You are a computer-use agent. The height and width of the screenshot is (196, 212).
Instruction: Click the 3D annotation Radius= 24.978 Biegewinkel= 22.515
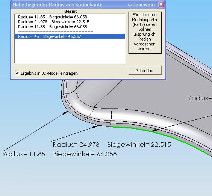[x=112, y=145]
